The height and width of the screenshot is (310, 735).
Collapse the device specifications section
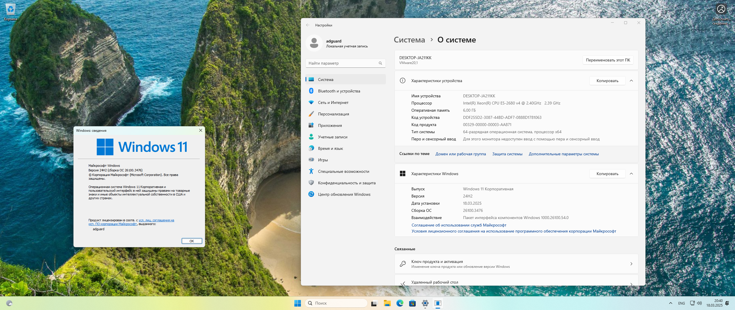631,81
